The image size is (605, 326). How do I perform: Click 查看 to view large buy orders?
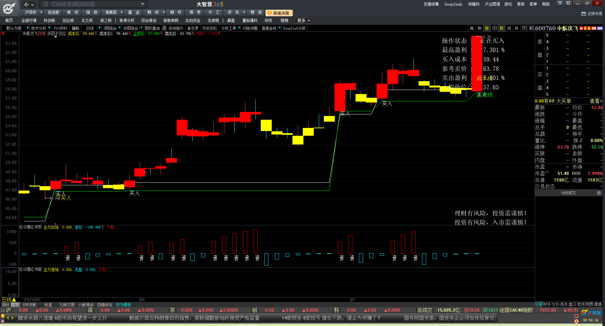tap(596, 101)
